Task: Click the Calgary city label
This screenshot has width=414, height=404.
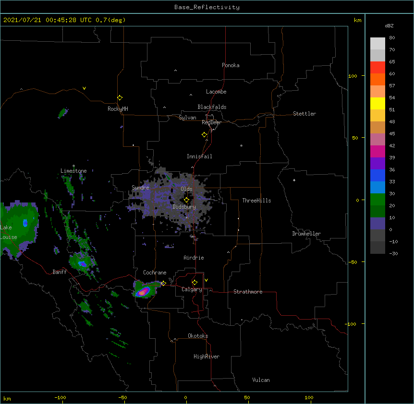Action: coord(192,289)
